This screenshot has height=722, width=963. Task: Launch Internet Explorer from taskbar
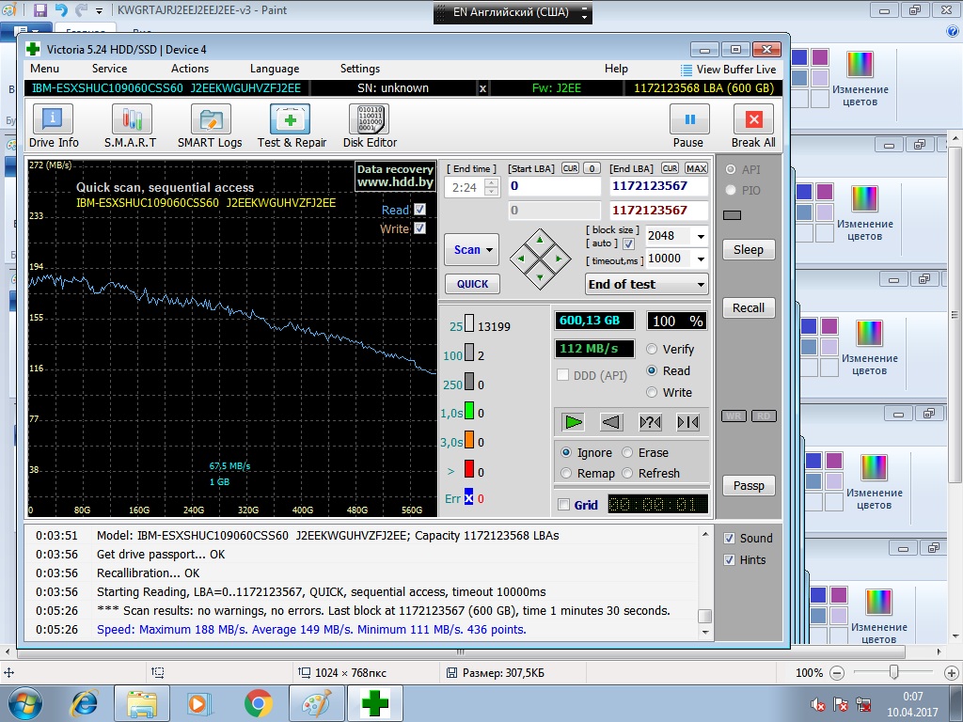click(x=84, y=703)
